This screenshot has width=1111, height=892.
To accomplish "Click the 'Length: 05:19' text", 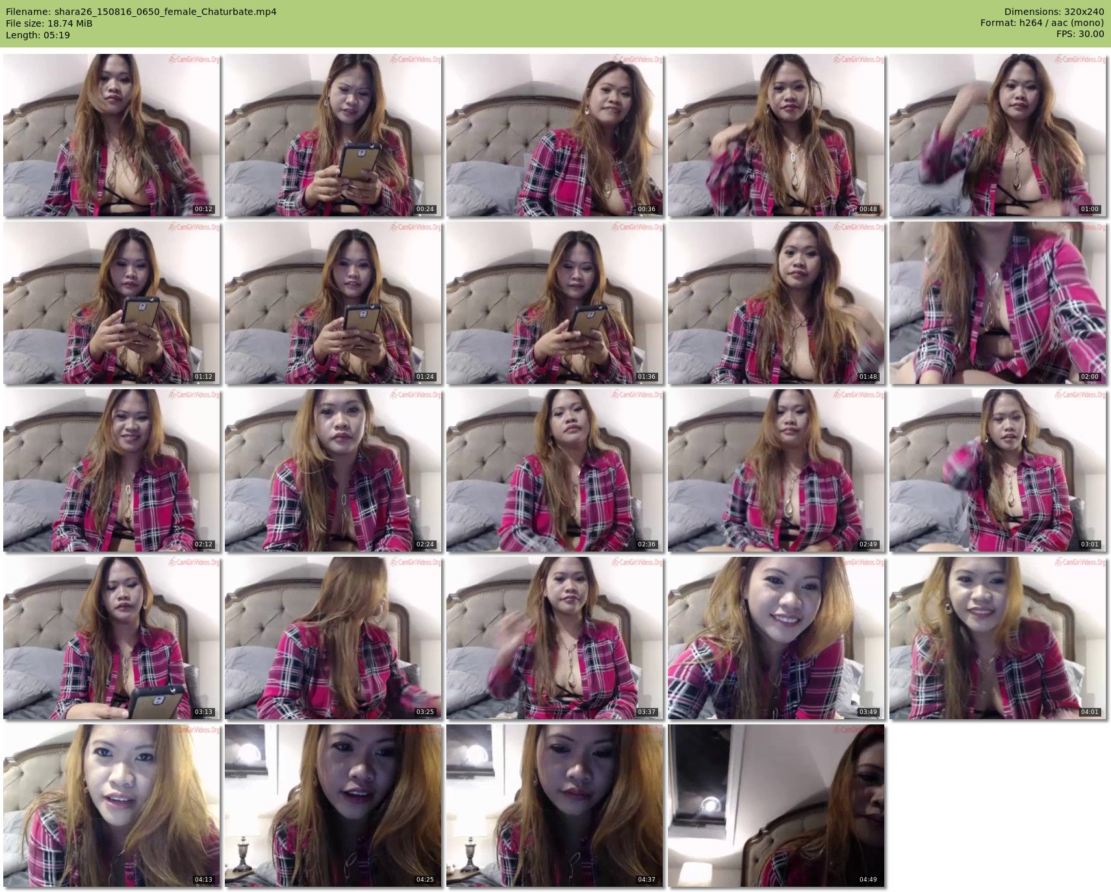I will (x=38, y=35).
